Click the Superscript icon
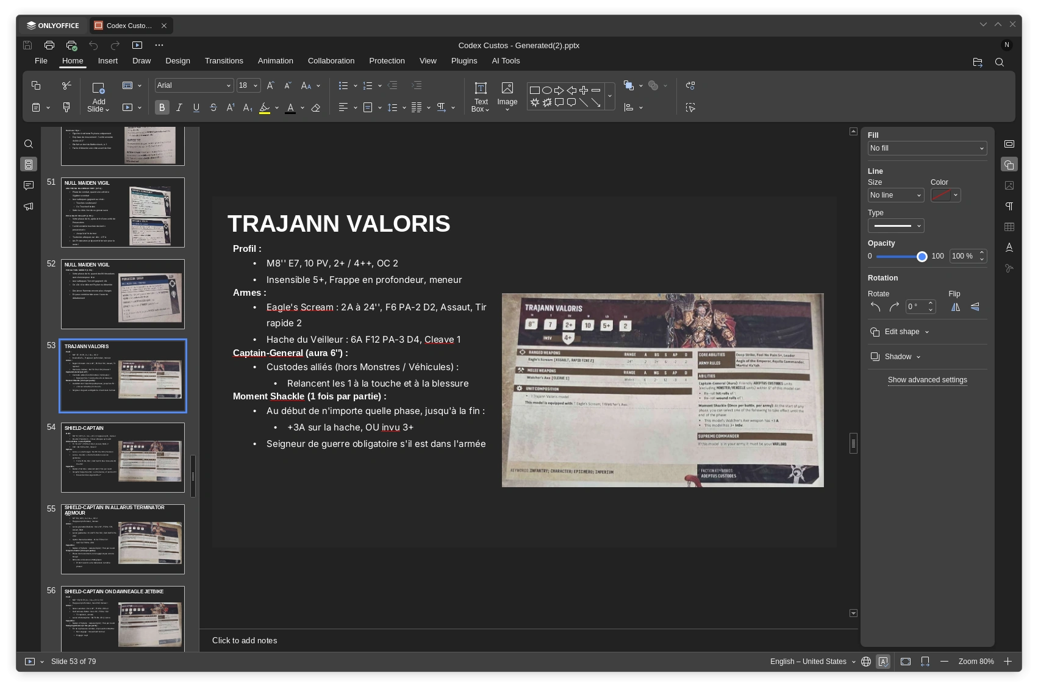This screenshot has width=1038, height=689. point(231,107)
